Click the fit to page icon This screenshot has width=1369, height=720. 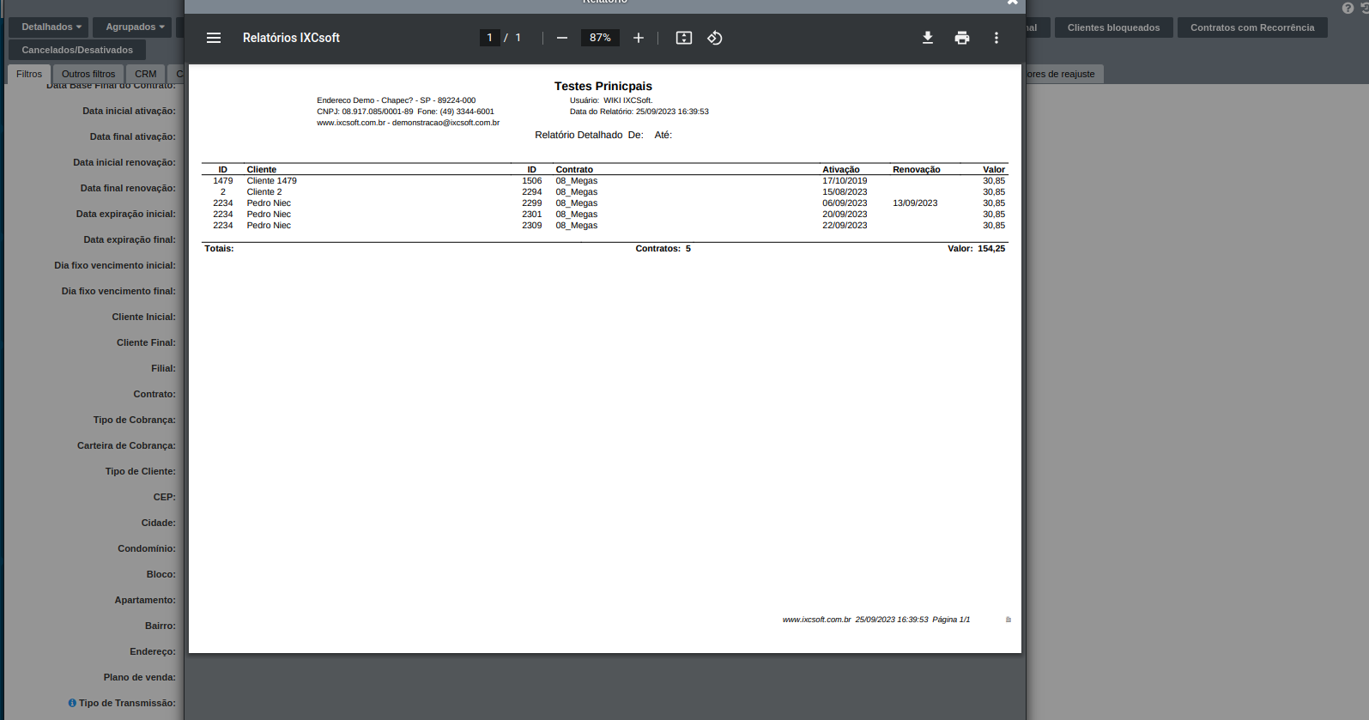(x=684, y=38)
